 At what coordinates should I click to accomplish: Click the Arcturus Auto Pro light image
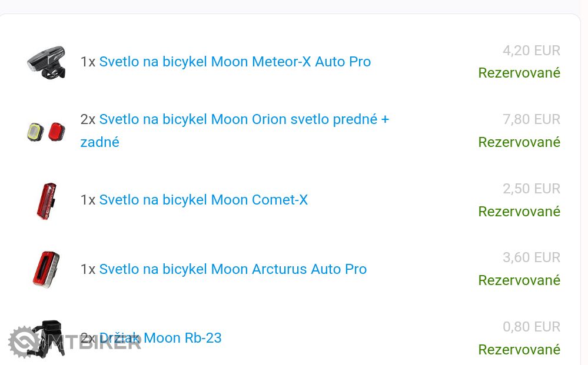click(46, 269)
